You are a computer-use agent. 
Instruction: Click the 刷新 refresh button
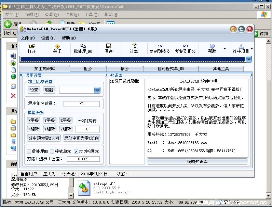(49, 90)
